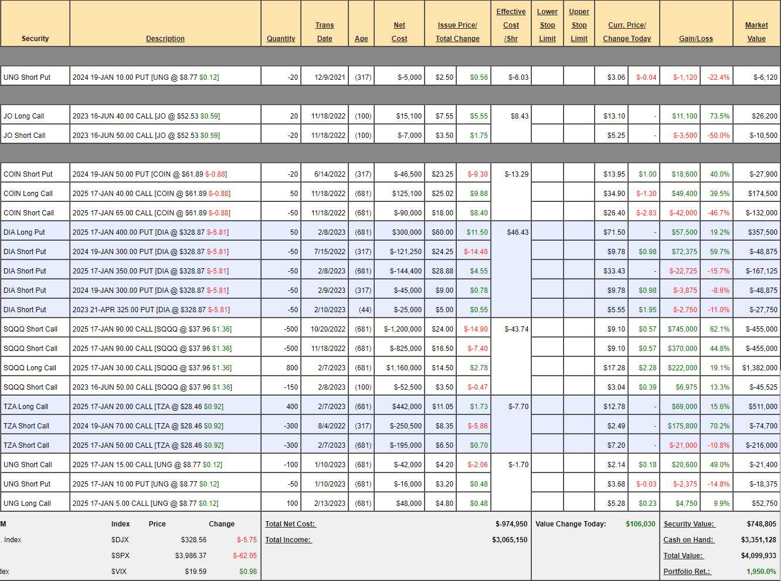The height and width of the screenshot is (581, 781).
Task: Select the Age column header
Action: (x=361, y=39)
